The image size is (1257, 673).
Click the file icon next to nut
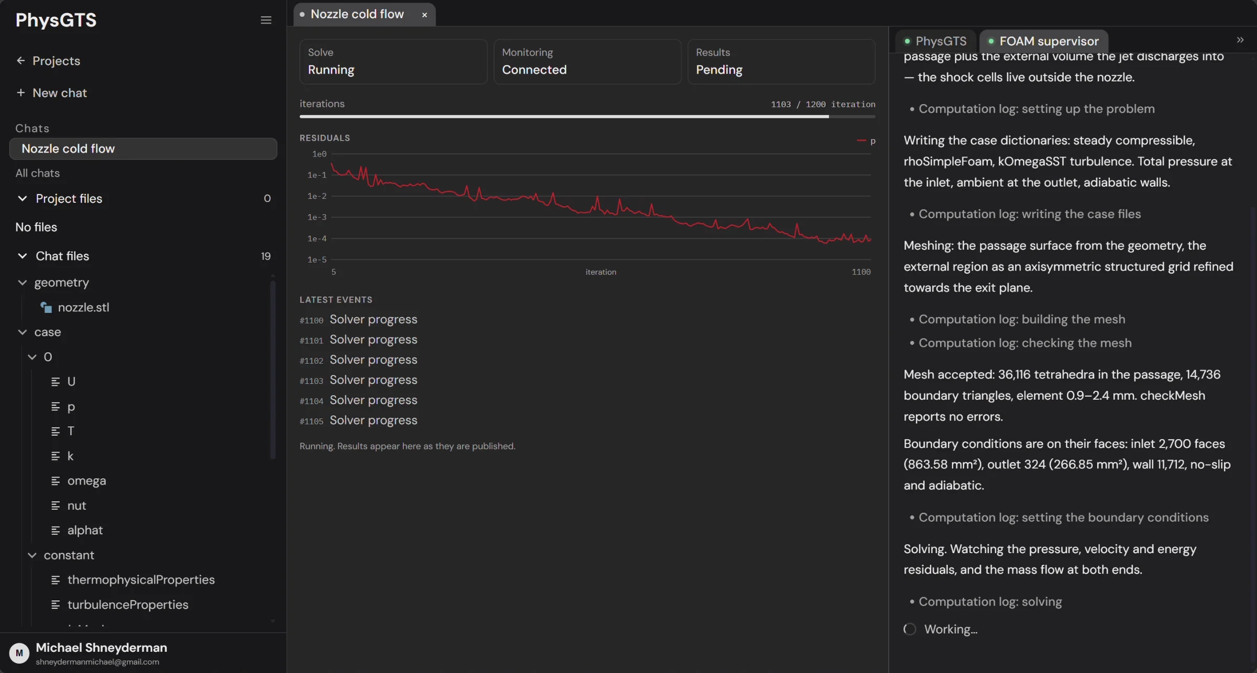pyautogui.click(x=56, y=506)
